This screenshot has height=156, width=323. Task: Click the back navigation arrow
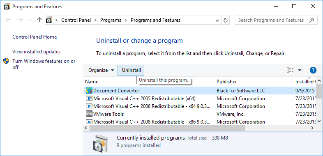point(8,20)
